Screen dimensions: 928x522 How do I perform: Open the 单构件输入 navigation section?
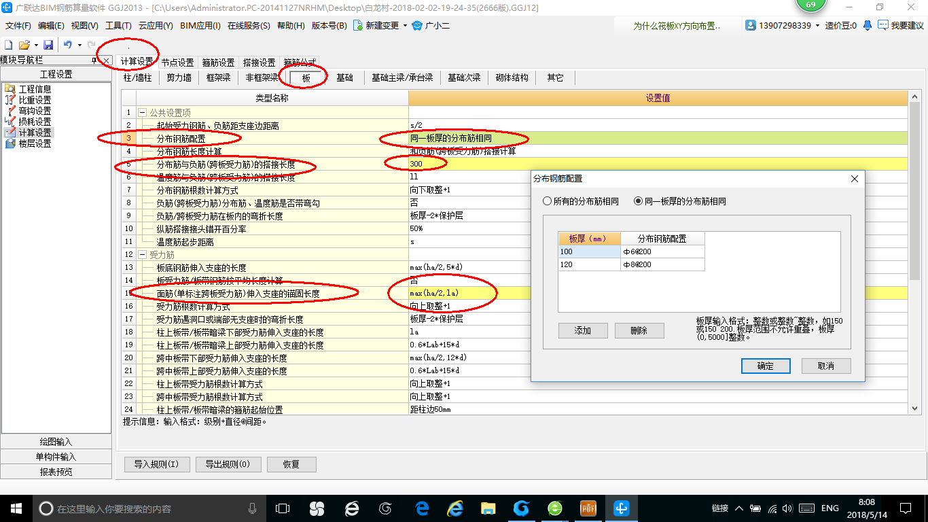click(56, 457)
